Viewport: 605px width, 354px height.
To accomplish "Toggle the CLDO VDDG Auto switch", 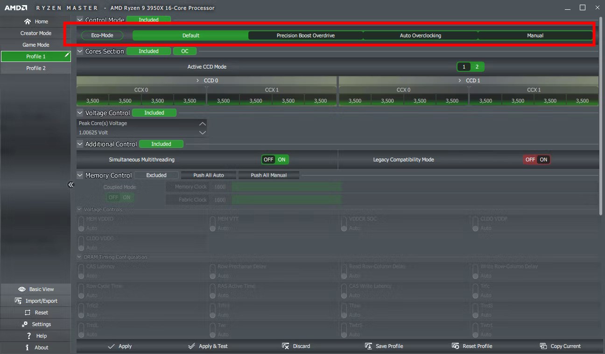I will pyautogui.click(x=81, y=243).
